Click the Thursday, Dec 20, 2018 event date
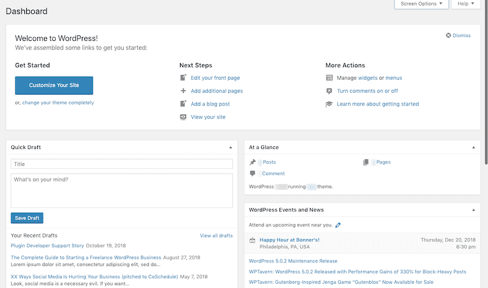 [x=448, y=240]
